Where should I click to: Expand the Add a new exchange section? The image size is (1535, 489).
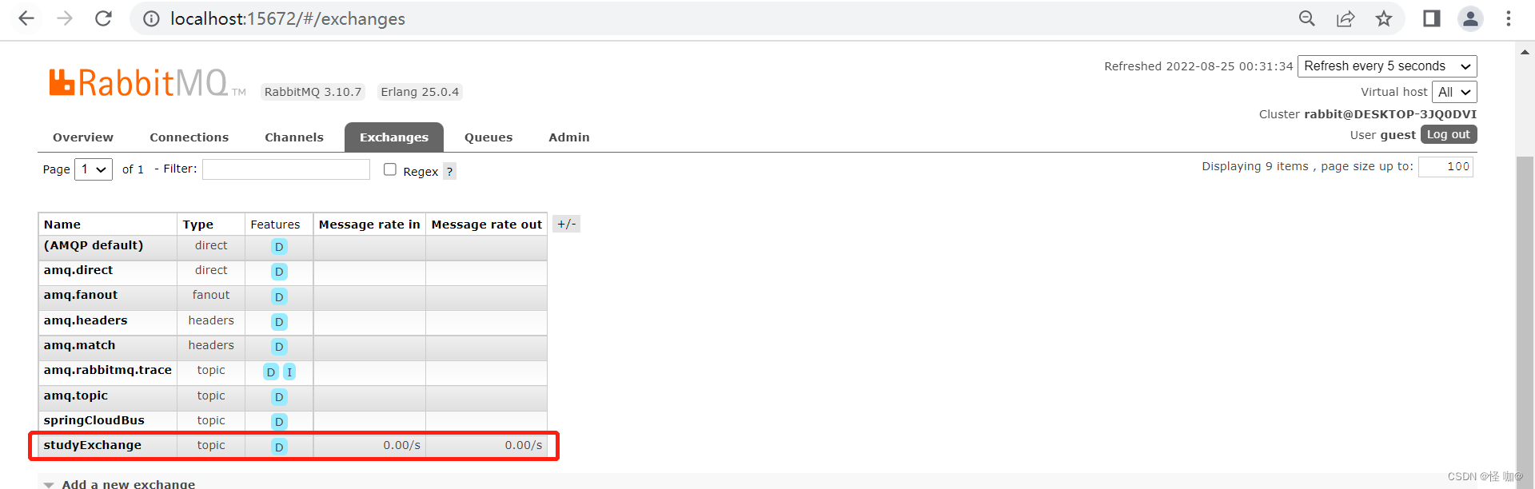coord(128,483)
